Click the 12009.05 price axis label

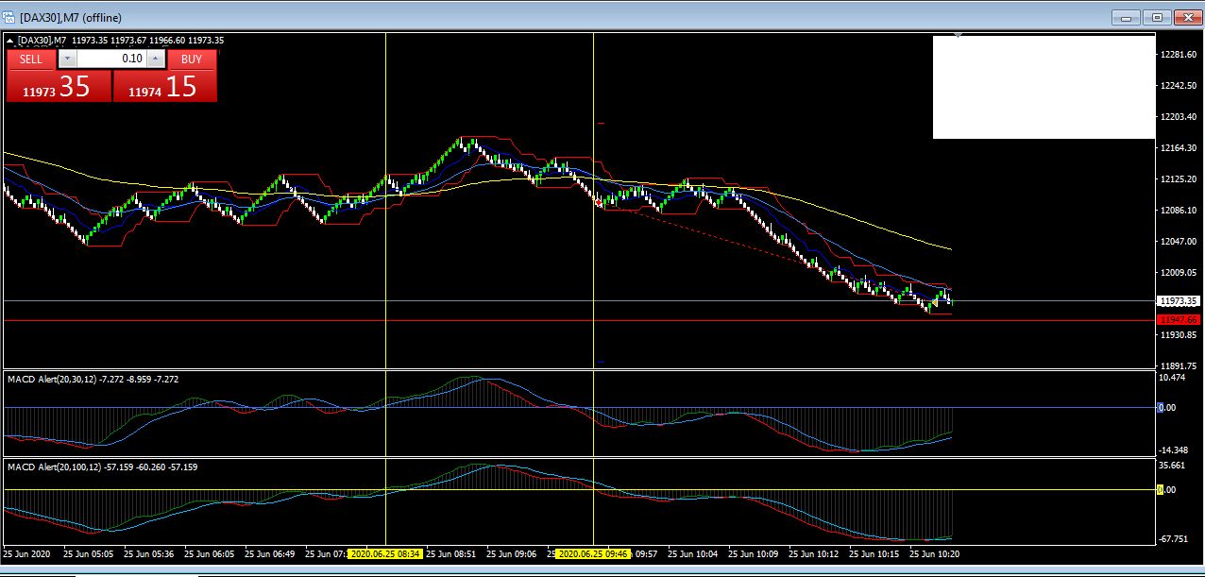(x=1179, y=273)
